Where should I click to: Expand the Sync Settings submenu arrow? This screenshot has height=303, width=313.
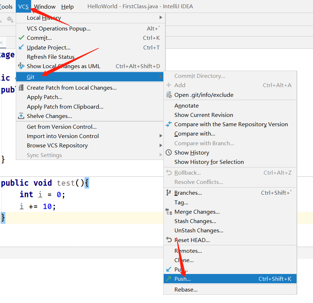[x=161, y=155]
